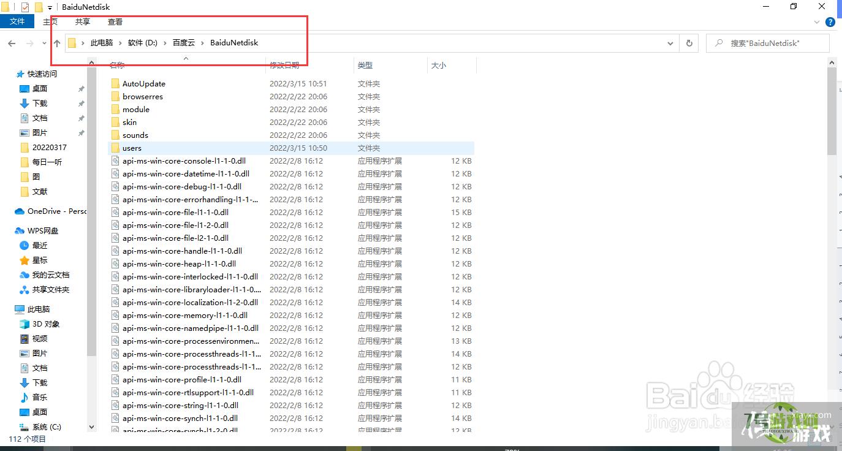Click the pin icon next to 文档
This screenshot has height=451, width=842.
(81, 118)
